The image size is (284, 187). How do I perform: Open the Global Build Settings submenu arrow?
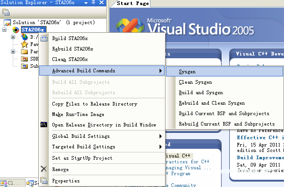(x=160, y=136)
